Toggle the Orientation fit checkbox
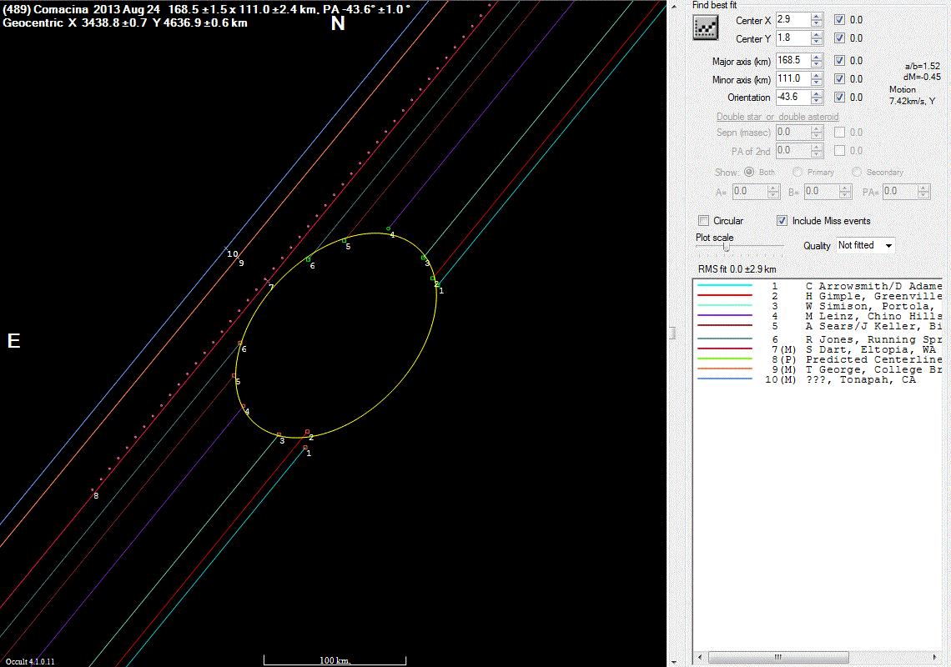The image size is (951, 667). point(839,97)
